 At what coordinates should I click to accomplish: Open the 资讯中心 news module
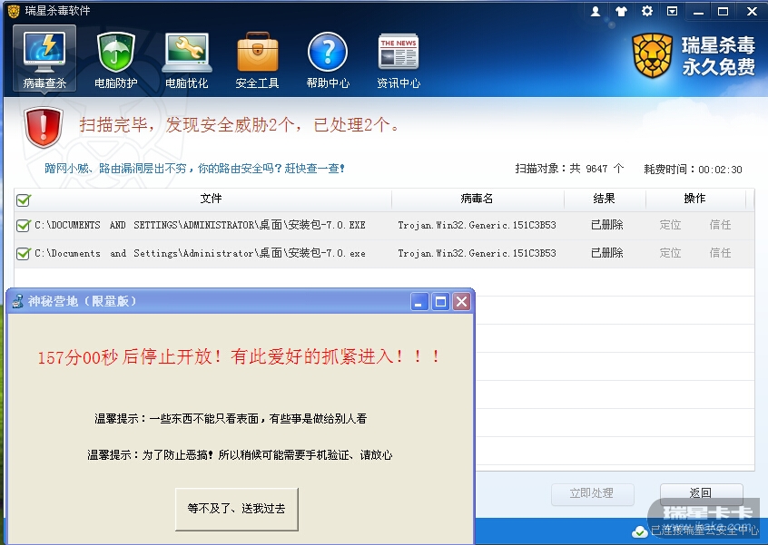(399, 59)
